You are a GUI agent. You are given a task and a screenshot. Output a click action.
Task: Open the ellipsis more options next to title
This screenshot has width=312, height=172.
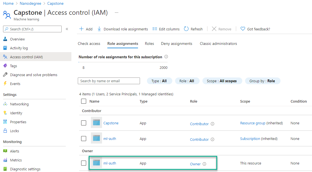[117, 13]
